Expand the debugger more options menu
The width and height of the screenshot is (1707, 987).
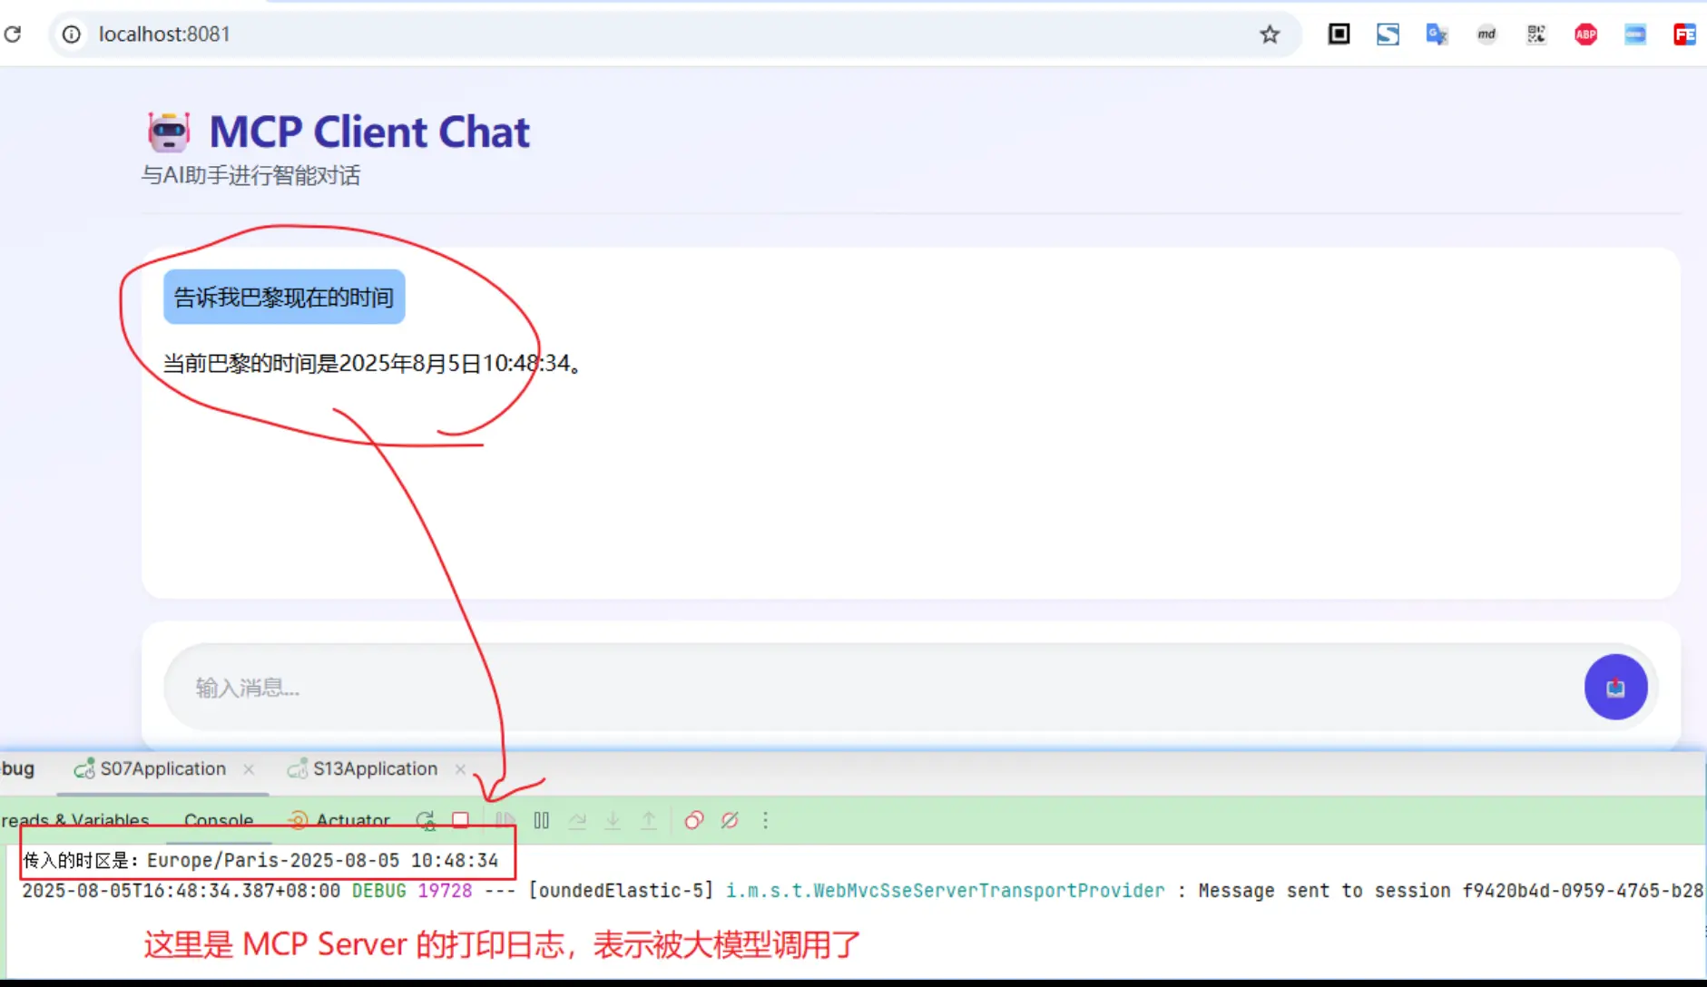point(765,820)
